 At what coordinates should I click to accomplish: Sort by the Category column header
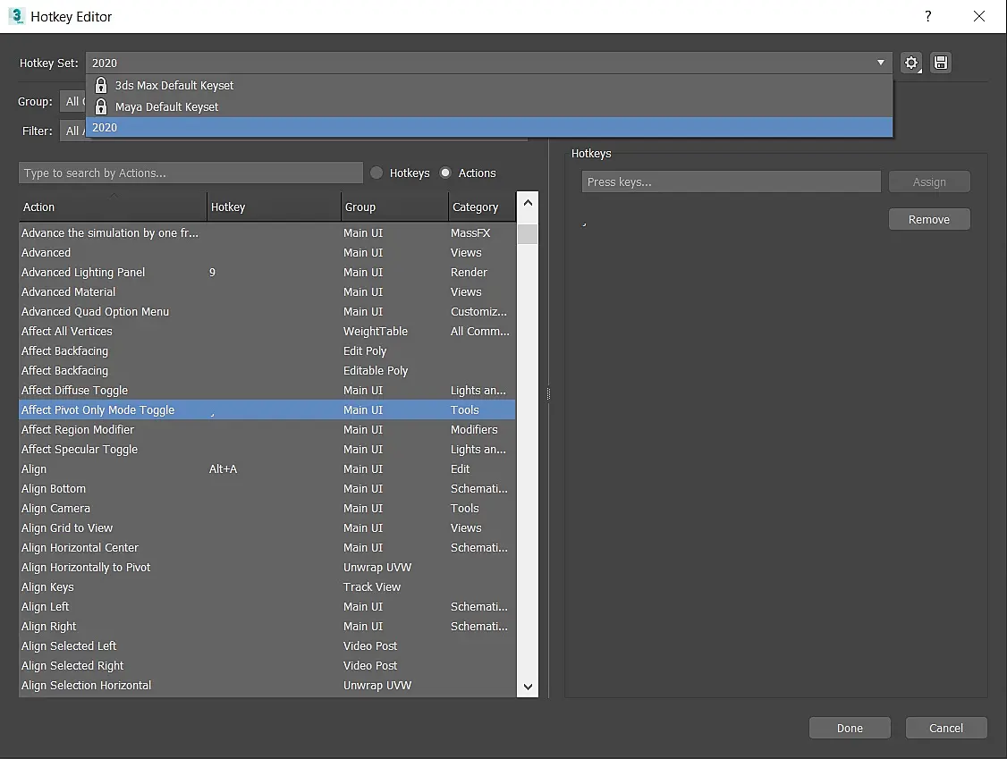pyautogui.click(x=482, y=207)
